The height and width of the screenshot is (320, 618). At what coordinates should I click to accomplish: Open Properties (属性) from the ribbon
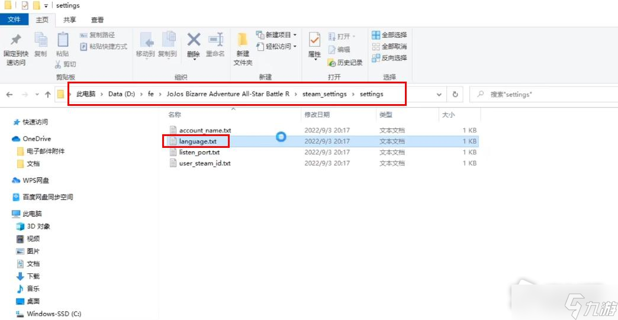coord(314,45)
